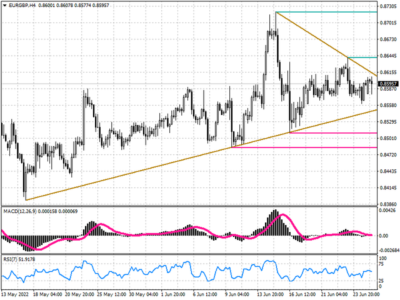Click price axis label 0.84145
Viewport: 400px width, 300px height.
[388, 188]
